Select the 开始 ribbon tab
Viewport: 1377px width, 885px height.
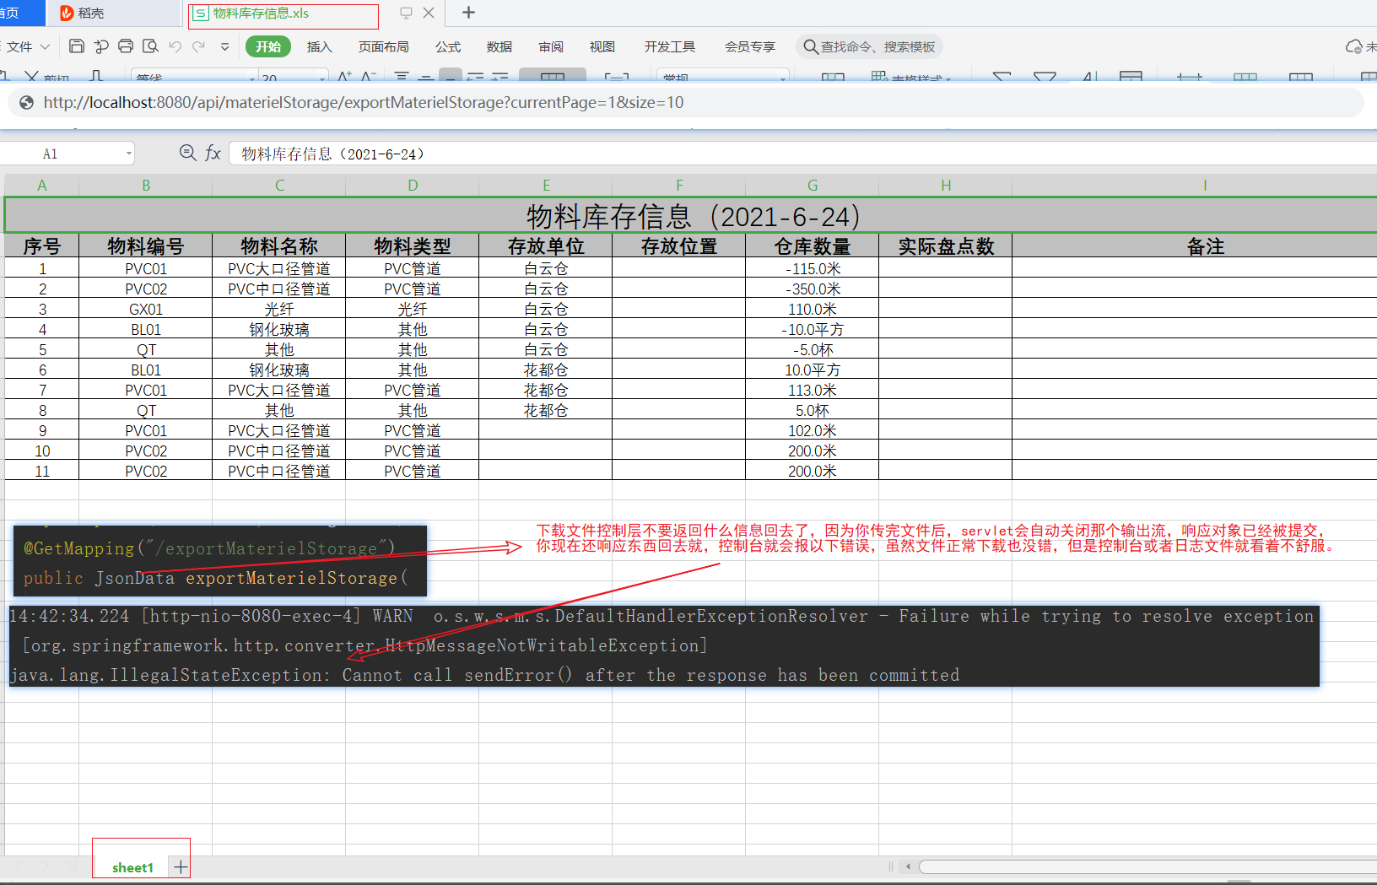268,47
